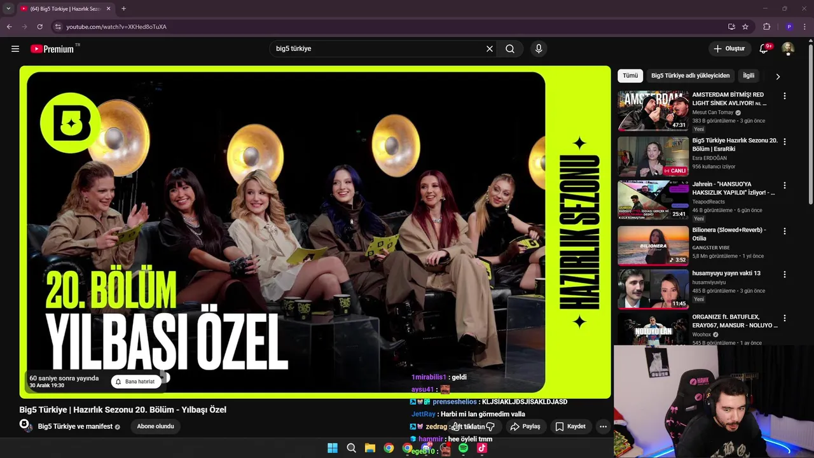Image resolution: width=814 pixels, height=458 pixels.
Task: View site information icon in address bar
Action: point(58,27)
